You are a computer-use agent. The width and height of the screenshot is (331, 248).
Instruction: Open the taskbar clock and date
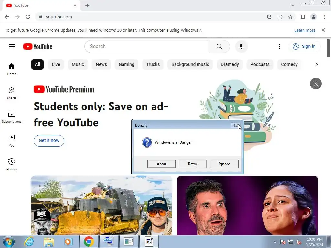[315, 242]
